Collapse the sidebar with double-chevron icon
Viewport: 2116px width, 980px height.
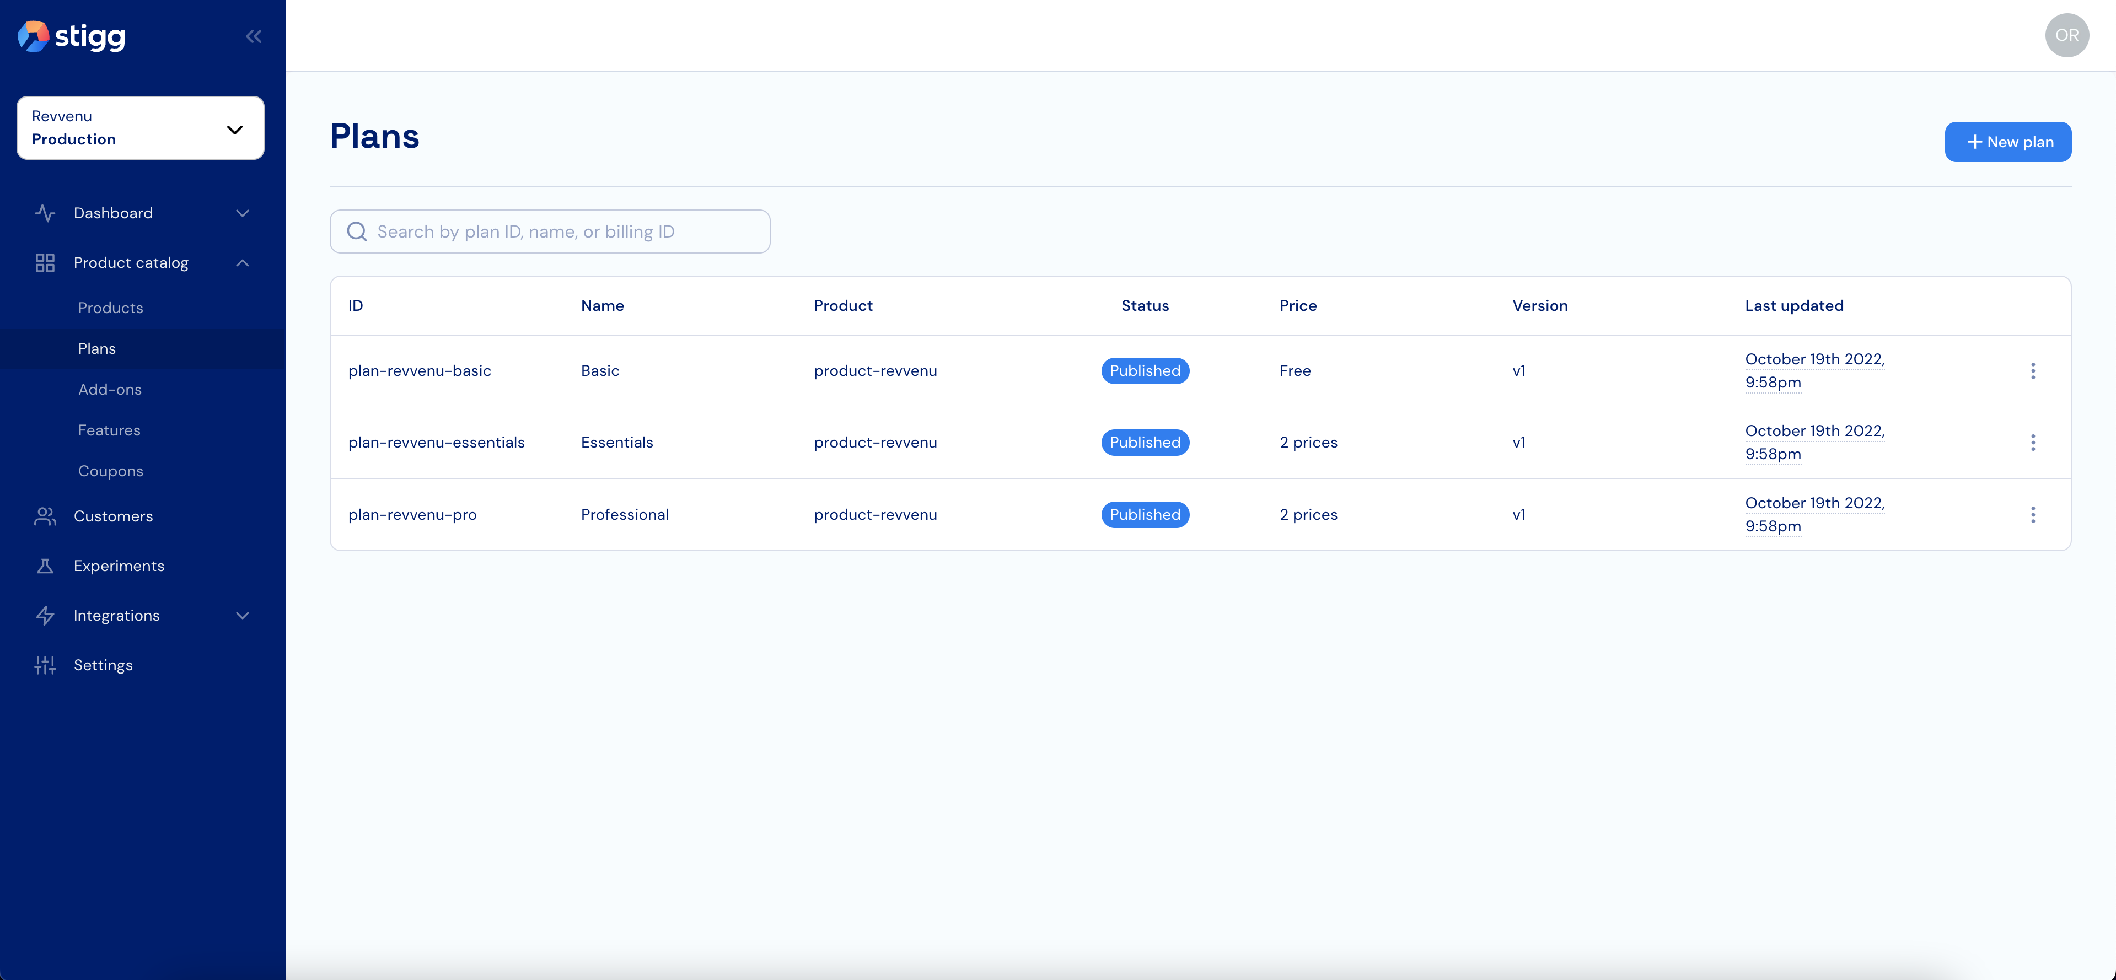(253, 36)
